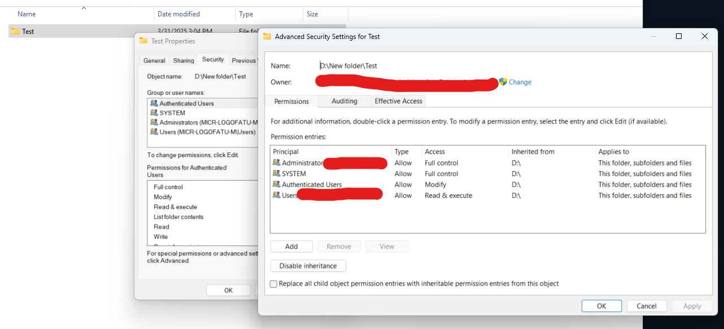
Task: Click folder icon in Advanced Security title bar
Action: pyautogui.click(x=267, y=36)
